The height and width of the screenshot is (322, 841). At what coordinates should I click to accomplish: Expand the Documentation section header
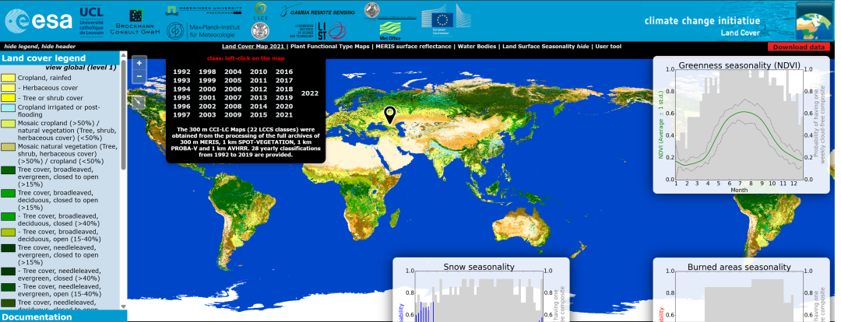point(63,316)
